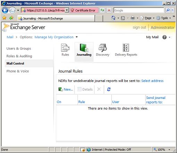The width and height of the screenshot is (177, 153).
Task: Expand the address bar URL dropdown
Action: [x=67, y=10]
